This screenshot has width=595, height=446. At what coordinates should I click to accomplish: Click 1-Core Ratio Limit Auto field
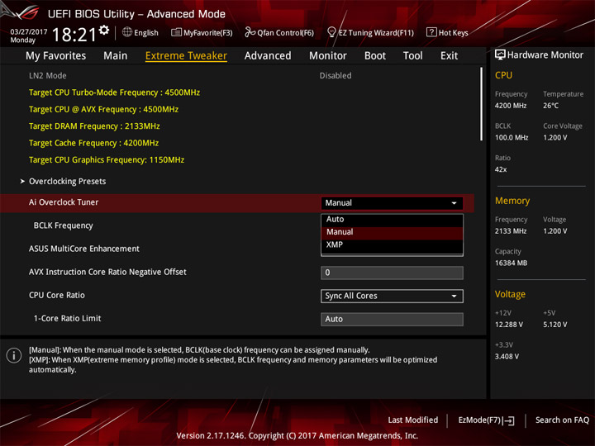click(x=392, y=319)
